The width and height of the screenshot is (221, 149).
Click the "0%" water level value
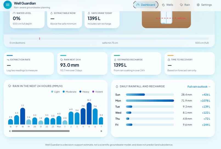coord(16,18)
